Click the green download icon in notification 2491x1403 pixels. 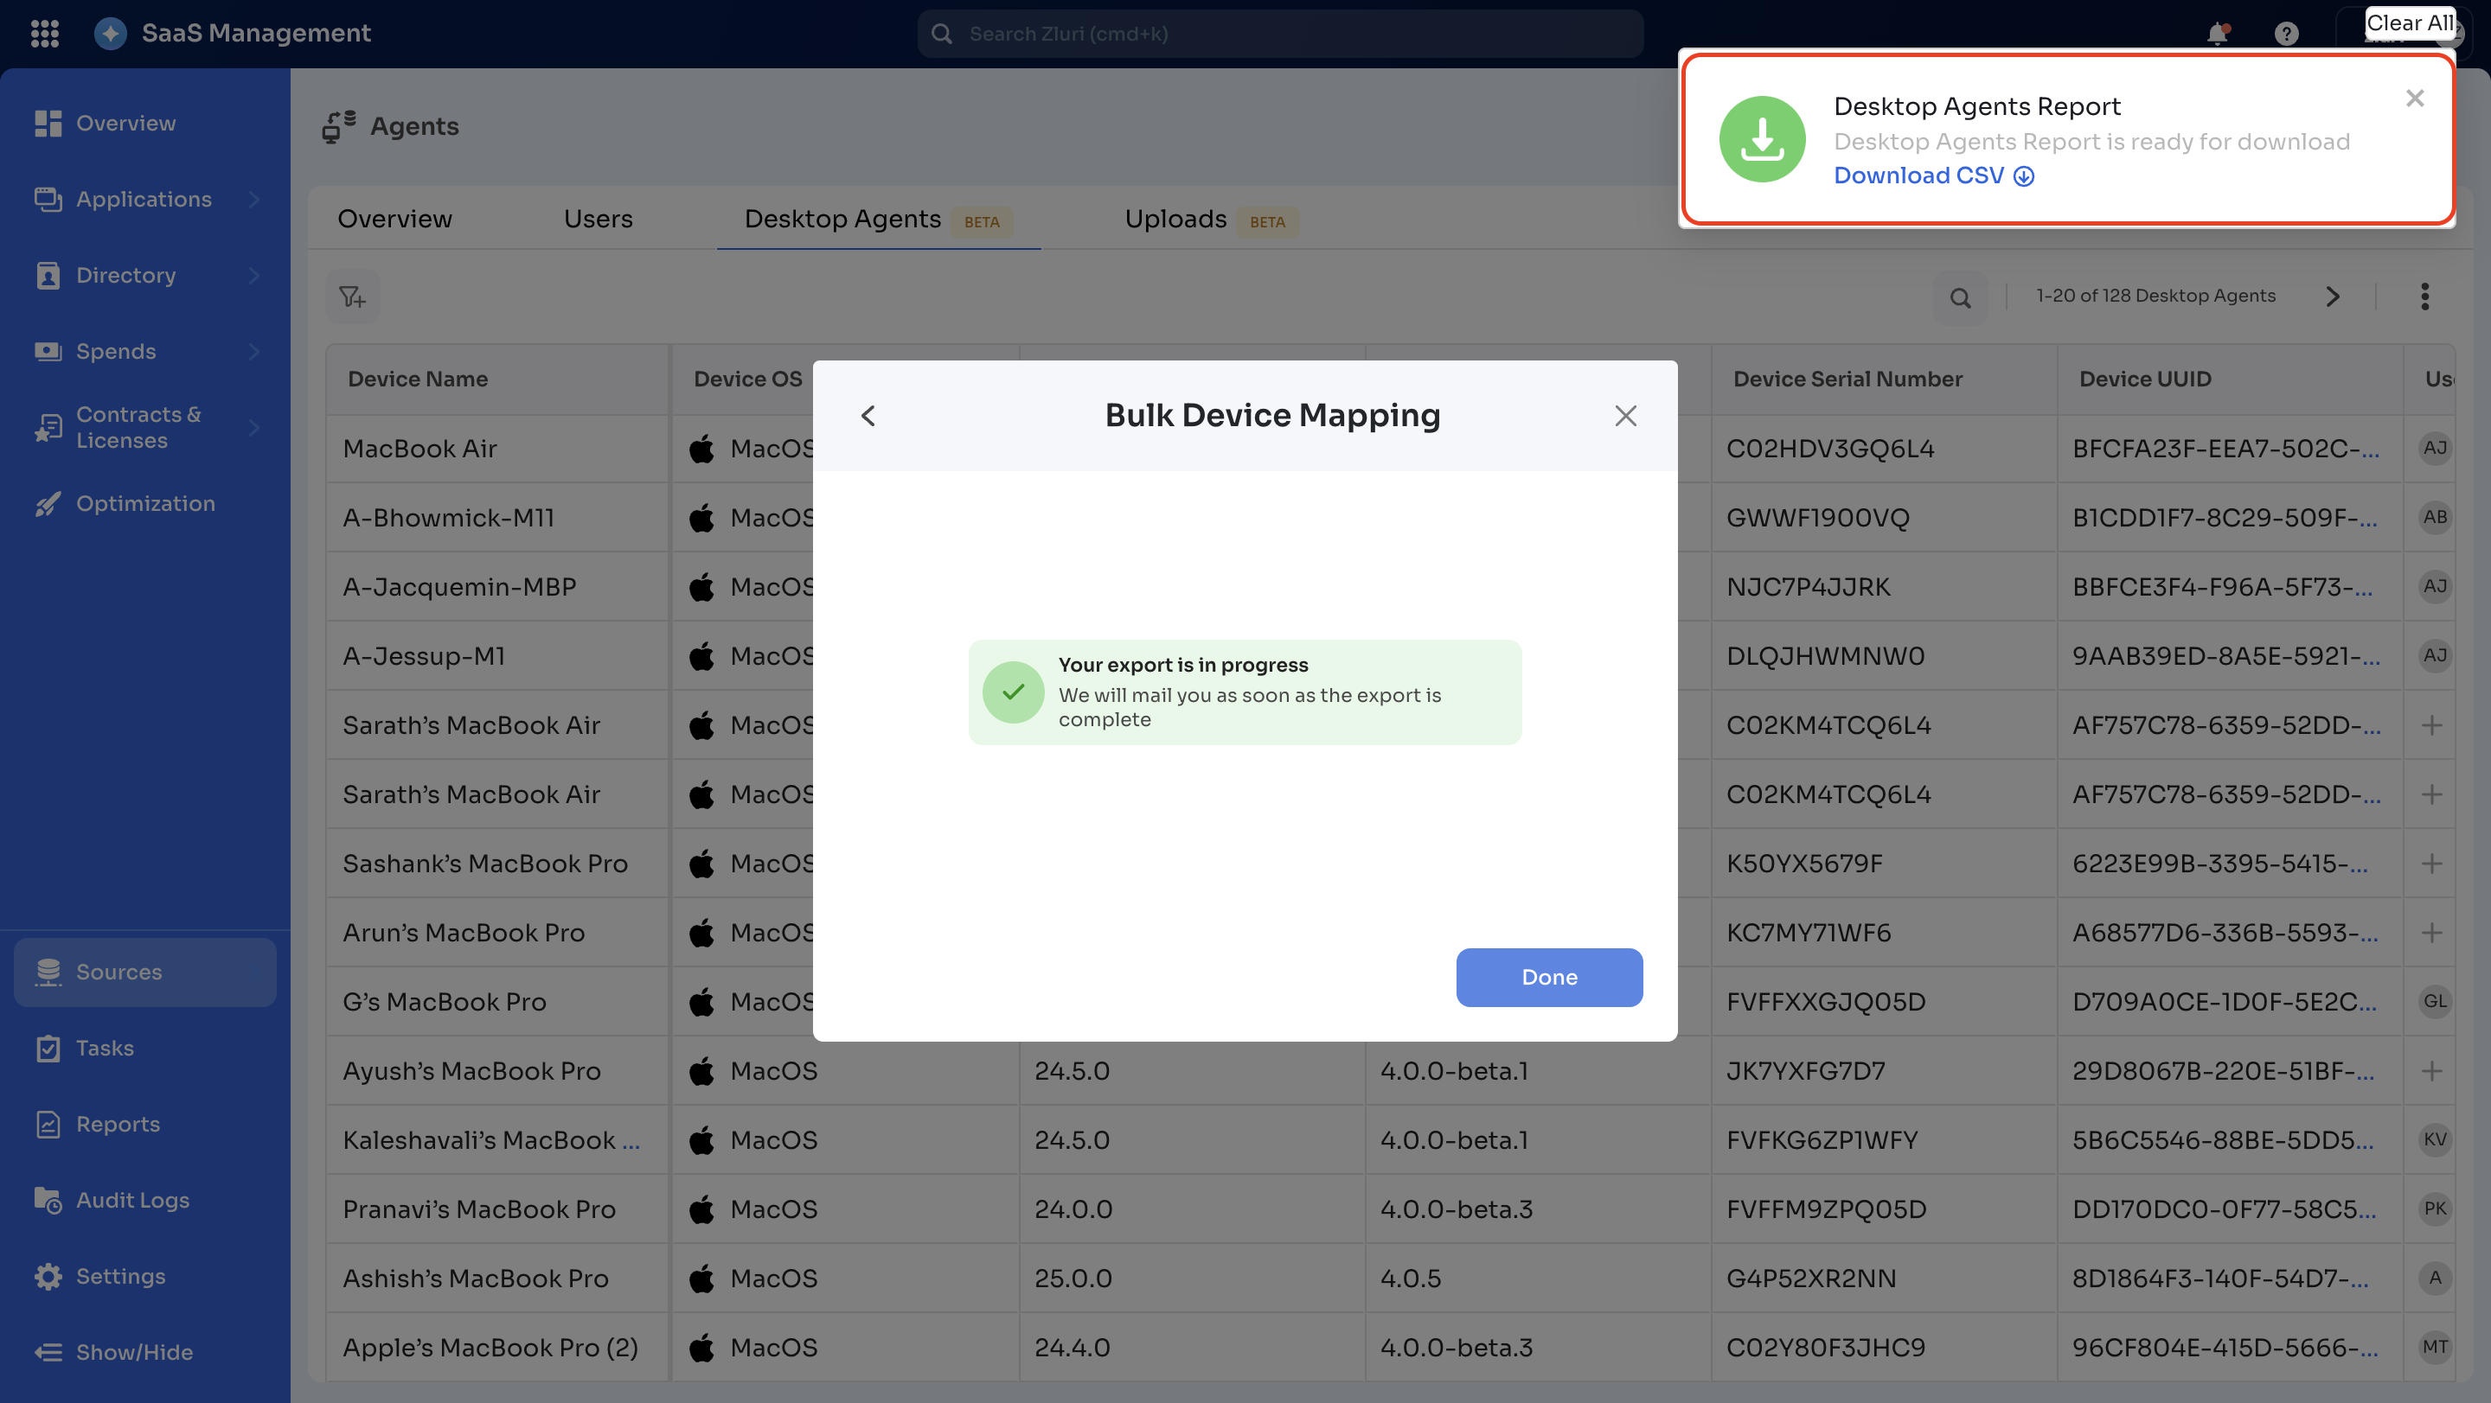coord(1762,139)
